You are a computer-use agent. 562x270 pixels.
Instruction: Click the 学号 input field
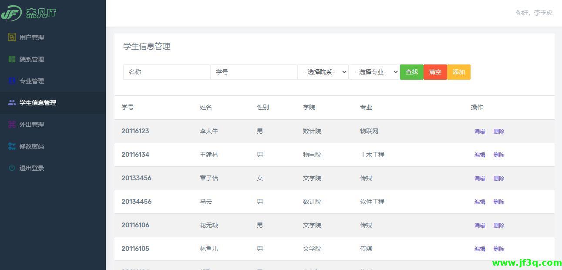click(x=254, y=72)
